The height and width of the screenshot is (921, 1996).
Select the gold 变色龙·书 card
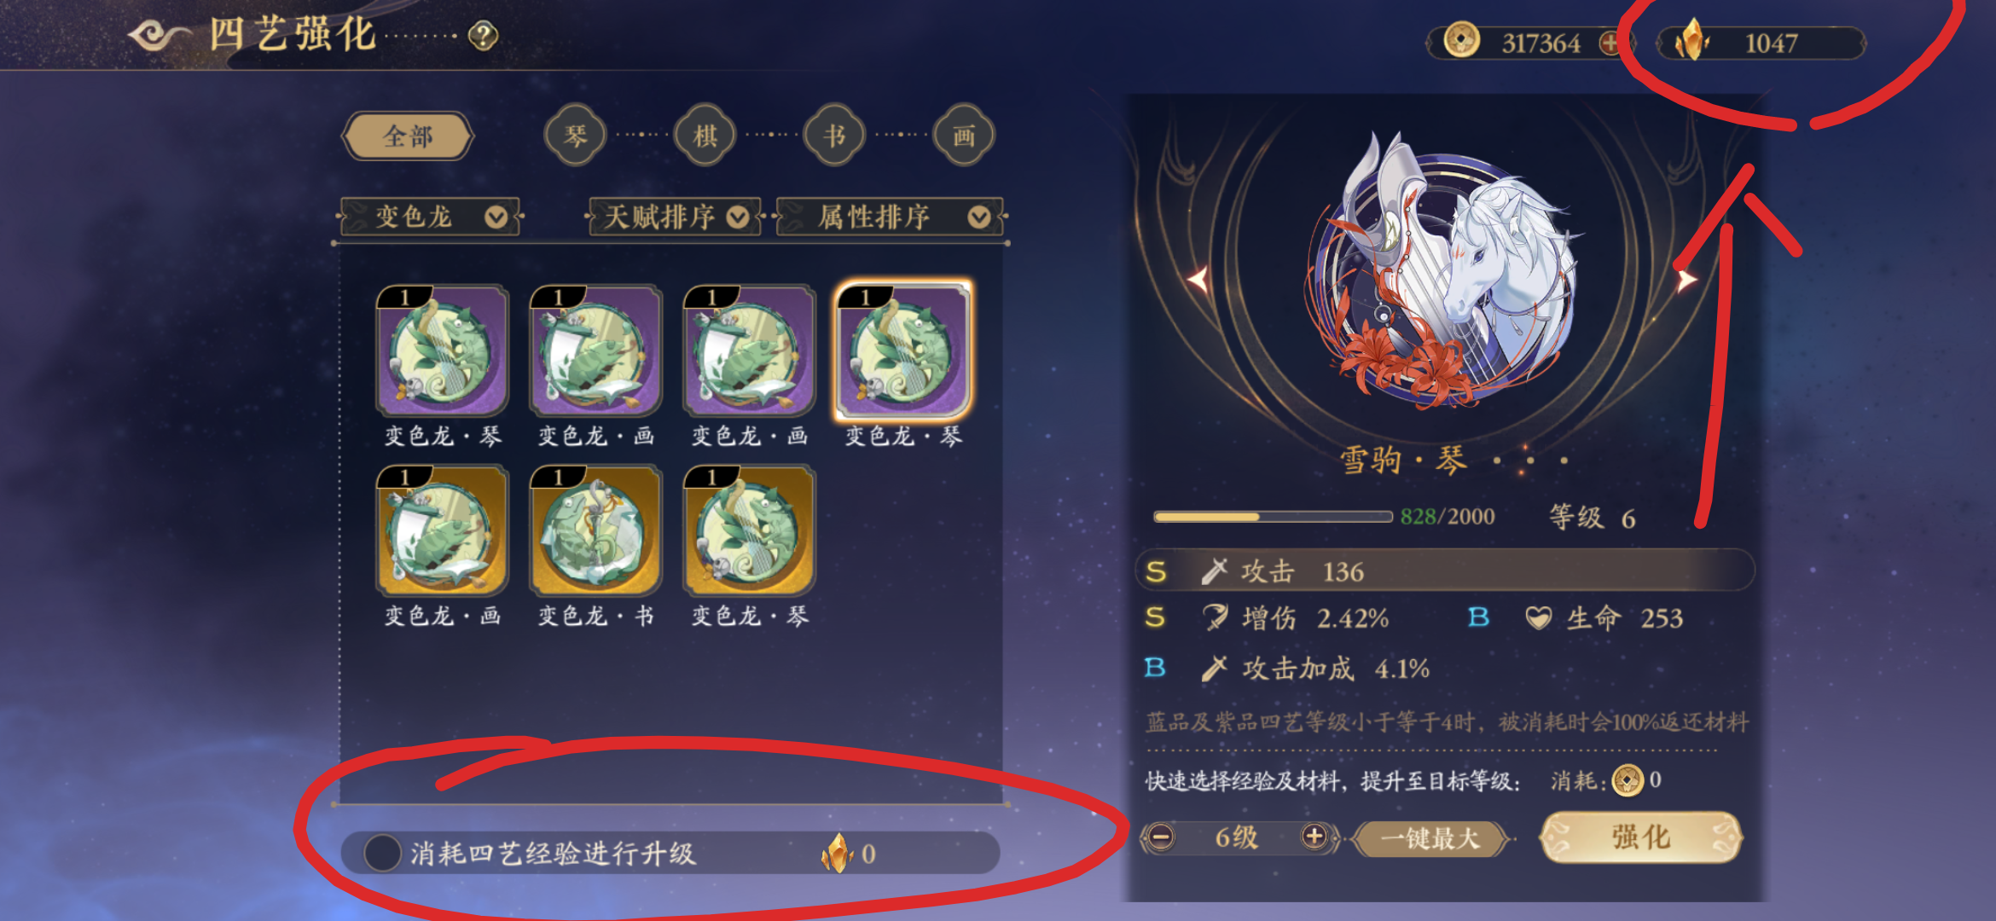pos(595,530)
